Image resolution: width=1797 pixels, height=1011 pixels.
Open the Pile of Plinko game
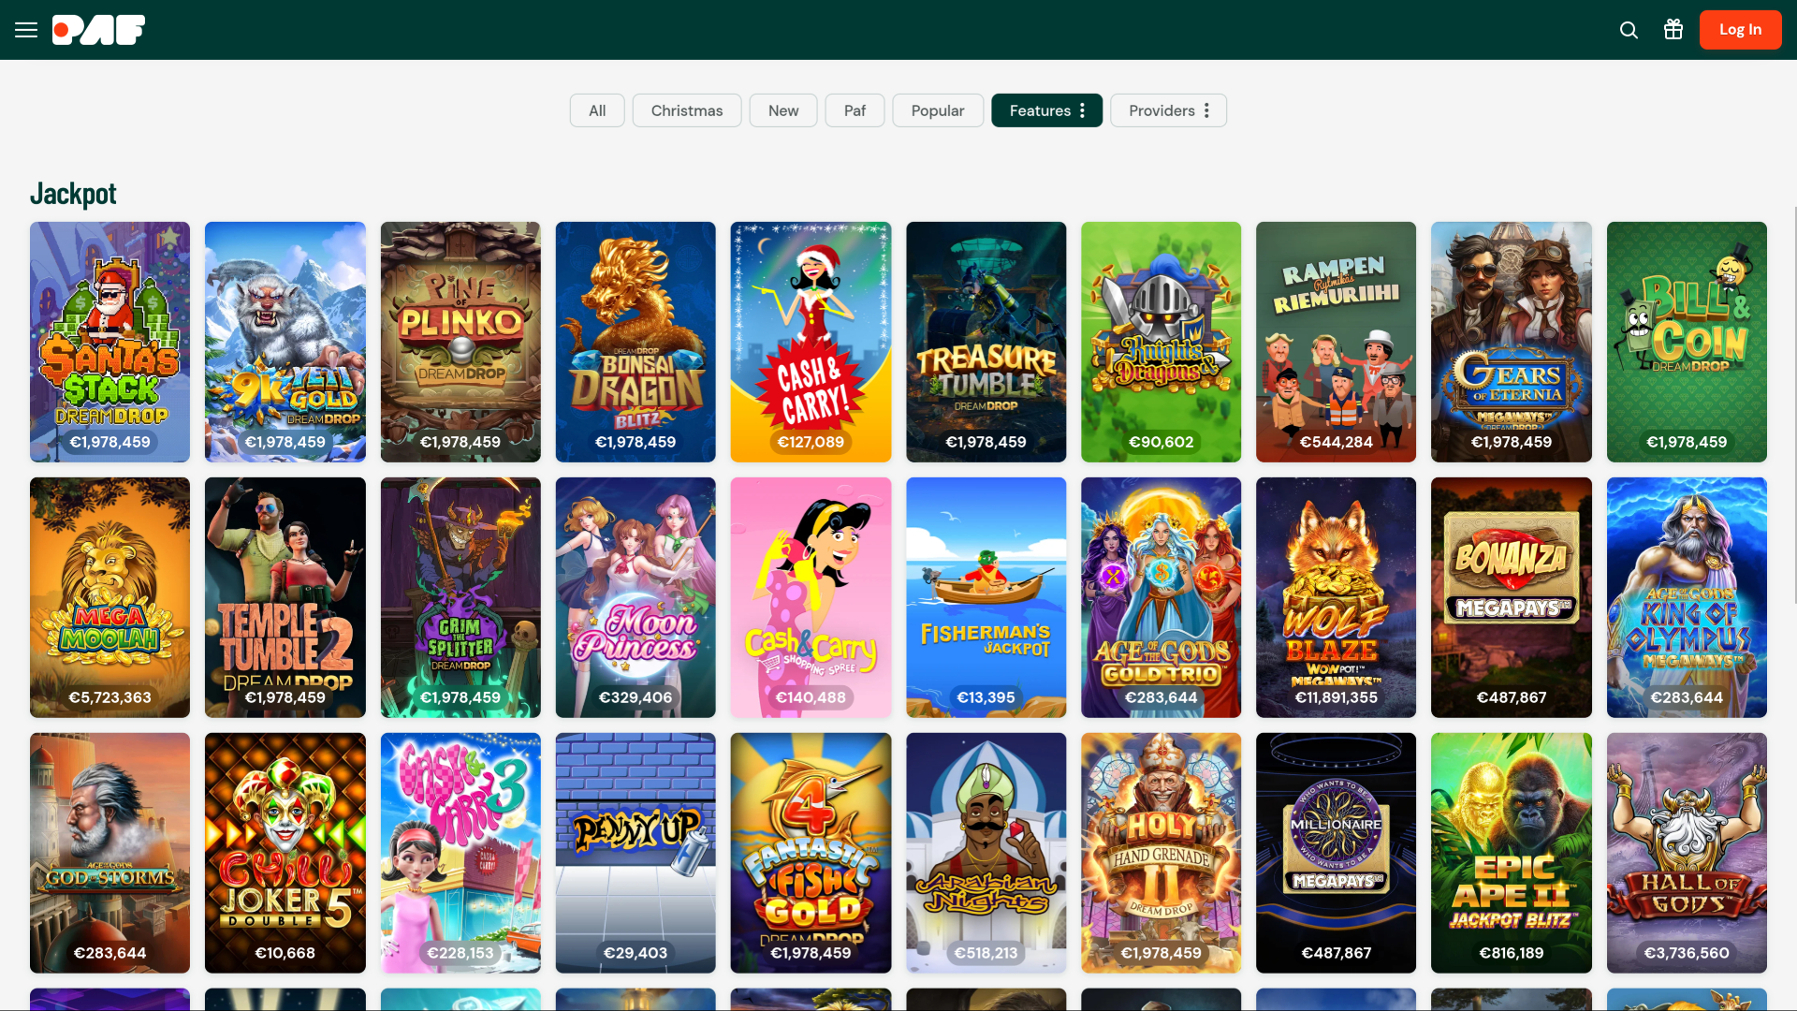[460, 342]
